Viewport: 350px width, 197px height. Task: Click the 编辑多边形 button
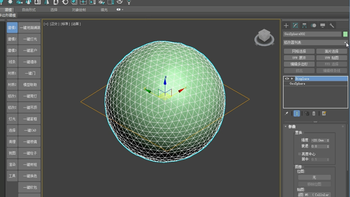coord(299,64)
